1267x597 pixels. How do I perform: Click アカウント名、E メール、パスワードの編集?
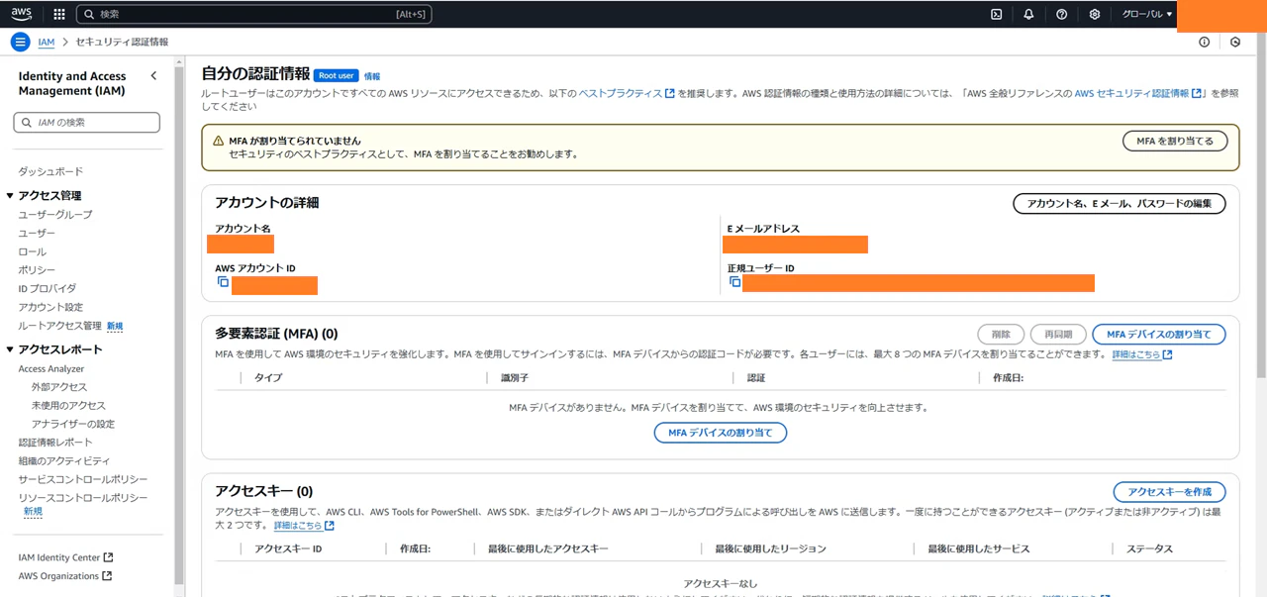(1120, 204)
